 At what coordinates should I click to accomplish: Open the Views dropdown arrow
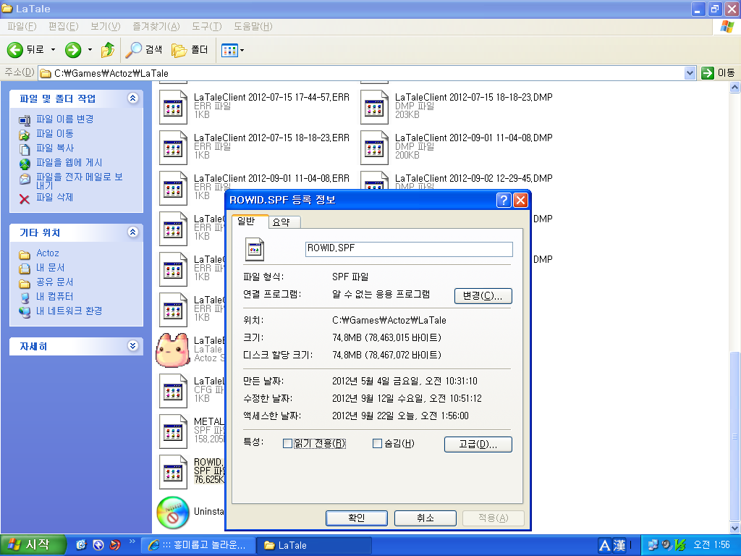point(242,50)
